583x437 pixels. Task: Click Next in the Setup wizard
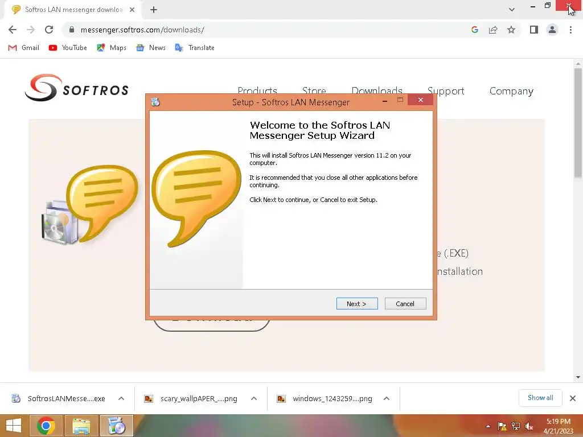[357, 304]
